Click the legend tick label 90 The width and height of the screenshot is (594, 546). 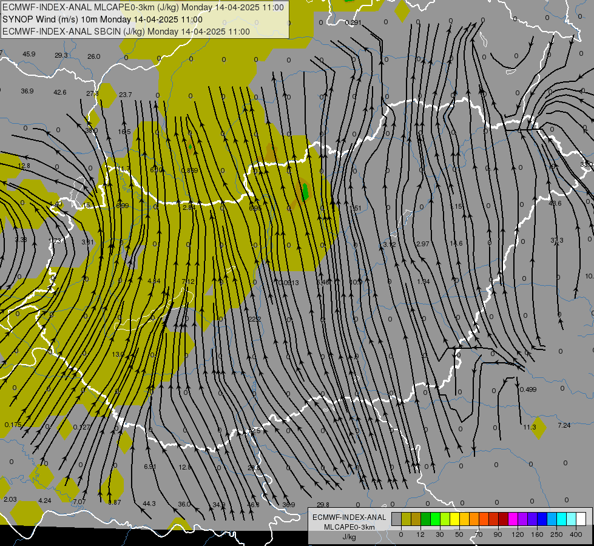click(x=498, y=534)
